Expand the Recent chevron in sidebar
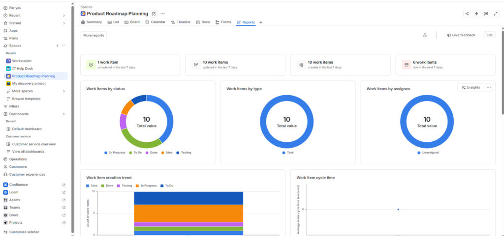The width and height of the screenshot is (504, 236). (x=63, y=15)
